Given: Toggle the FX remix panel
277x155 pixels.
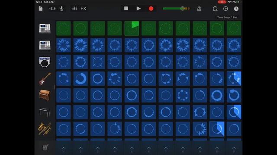Looking at the screenshot, I should click(x=84, y=9).
